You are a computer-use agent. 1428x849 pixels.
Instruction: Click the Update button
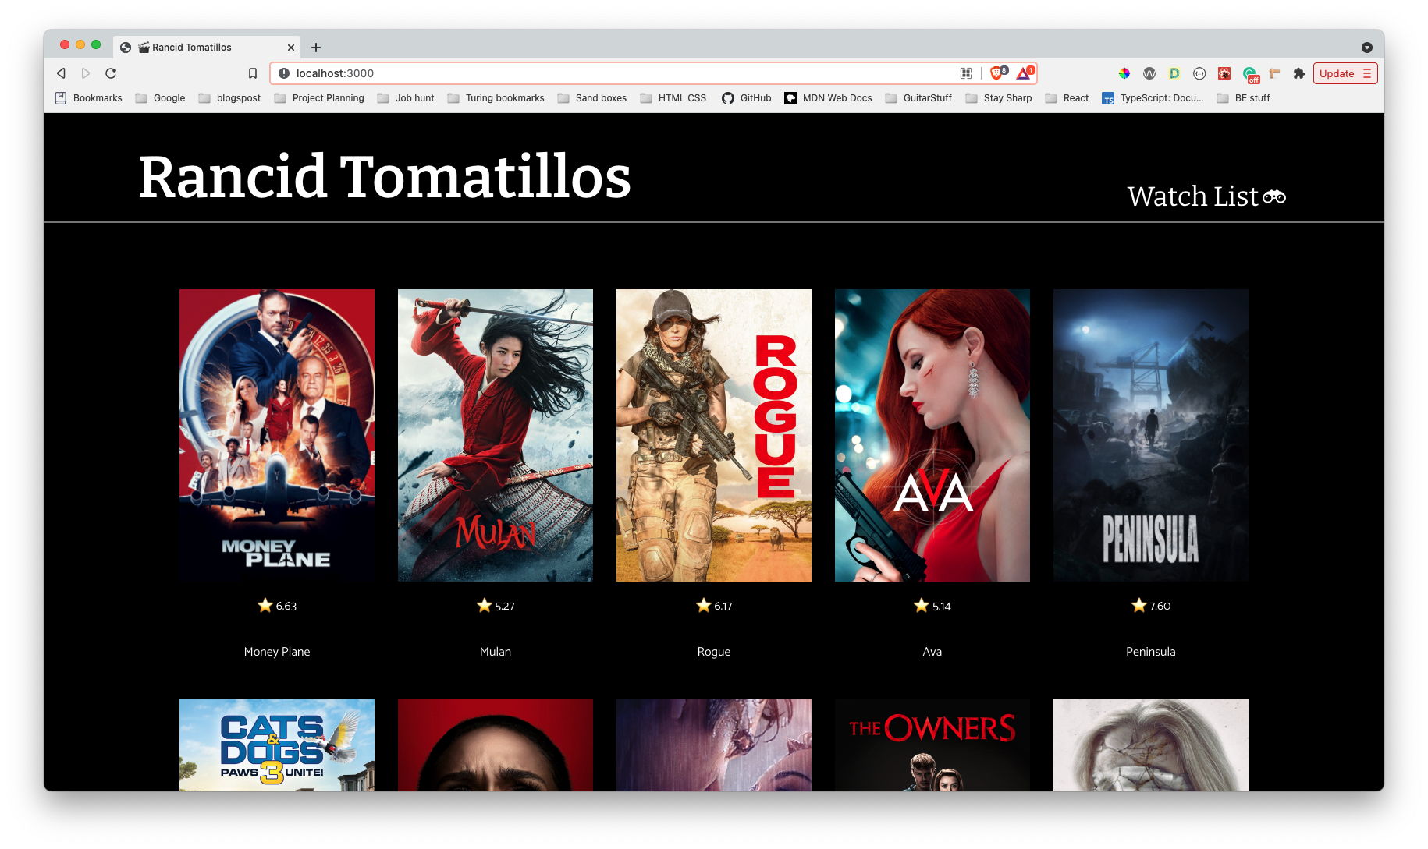[1338, 73]
